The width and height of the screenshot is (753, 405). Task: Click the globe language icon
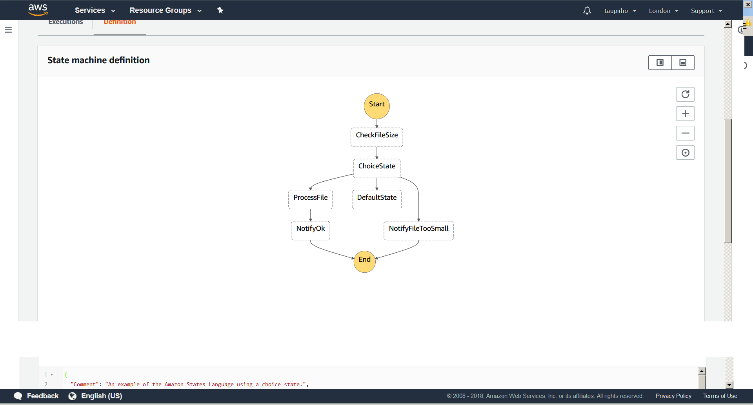pyautogui.click(x=73, y=396)
